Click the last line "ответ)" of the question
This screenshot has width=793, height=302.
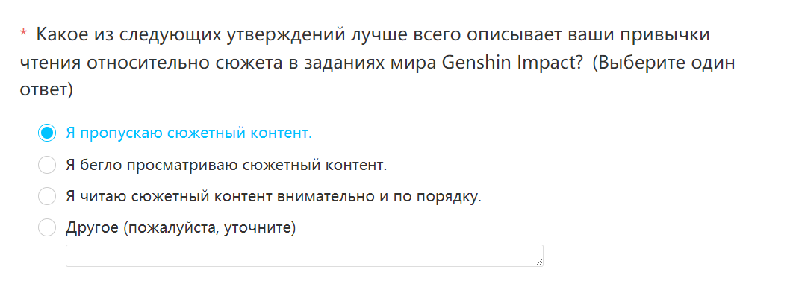tap(46, 90)
